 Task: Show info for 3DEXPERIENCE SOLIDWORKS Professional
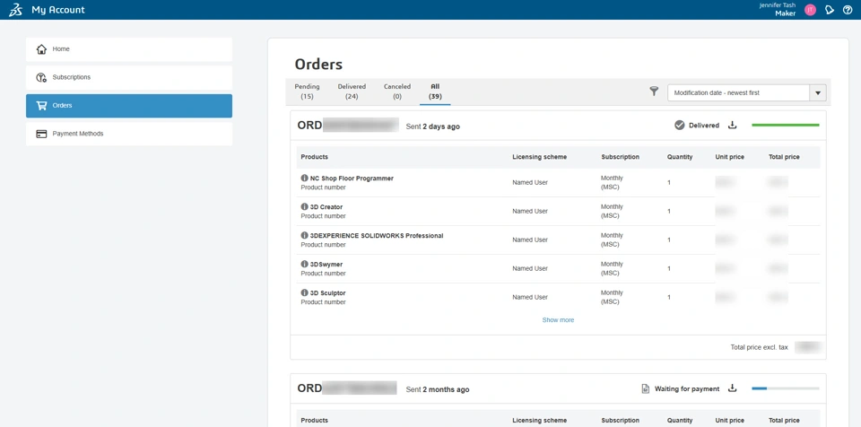click(304, 235)
